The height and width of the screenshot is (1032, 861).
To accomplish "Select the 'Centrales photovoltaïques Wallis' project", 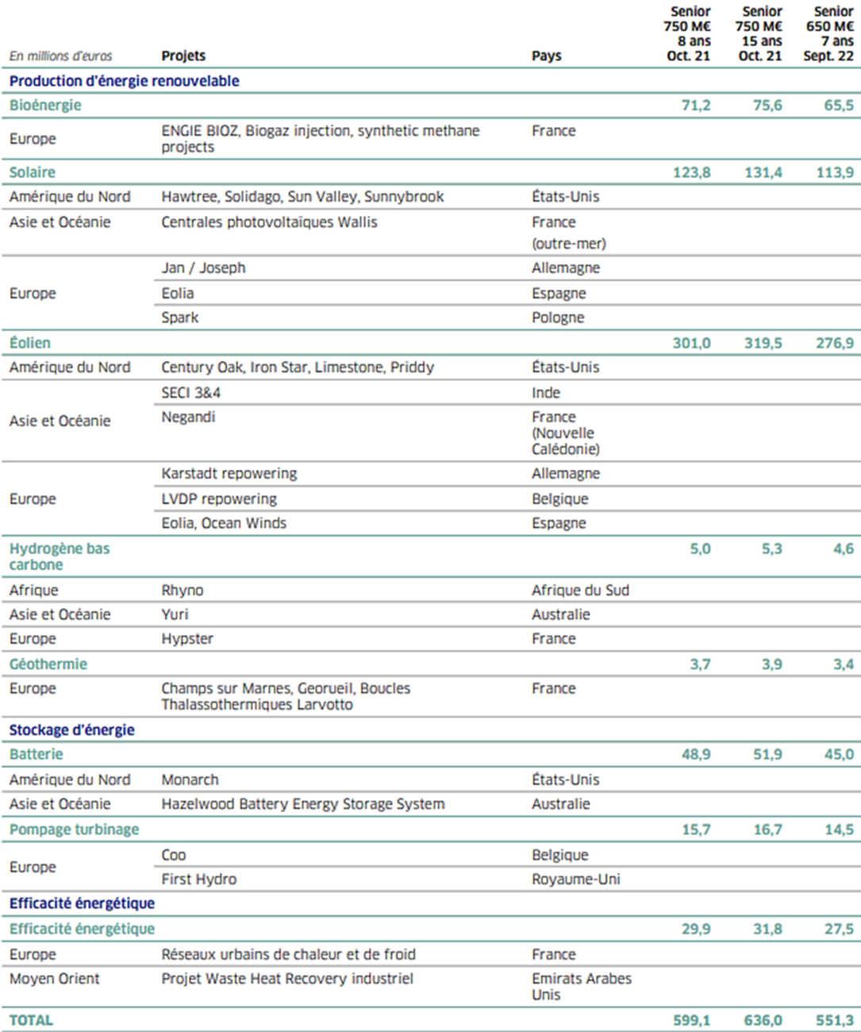I will 269,222.
